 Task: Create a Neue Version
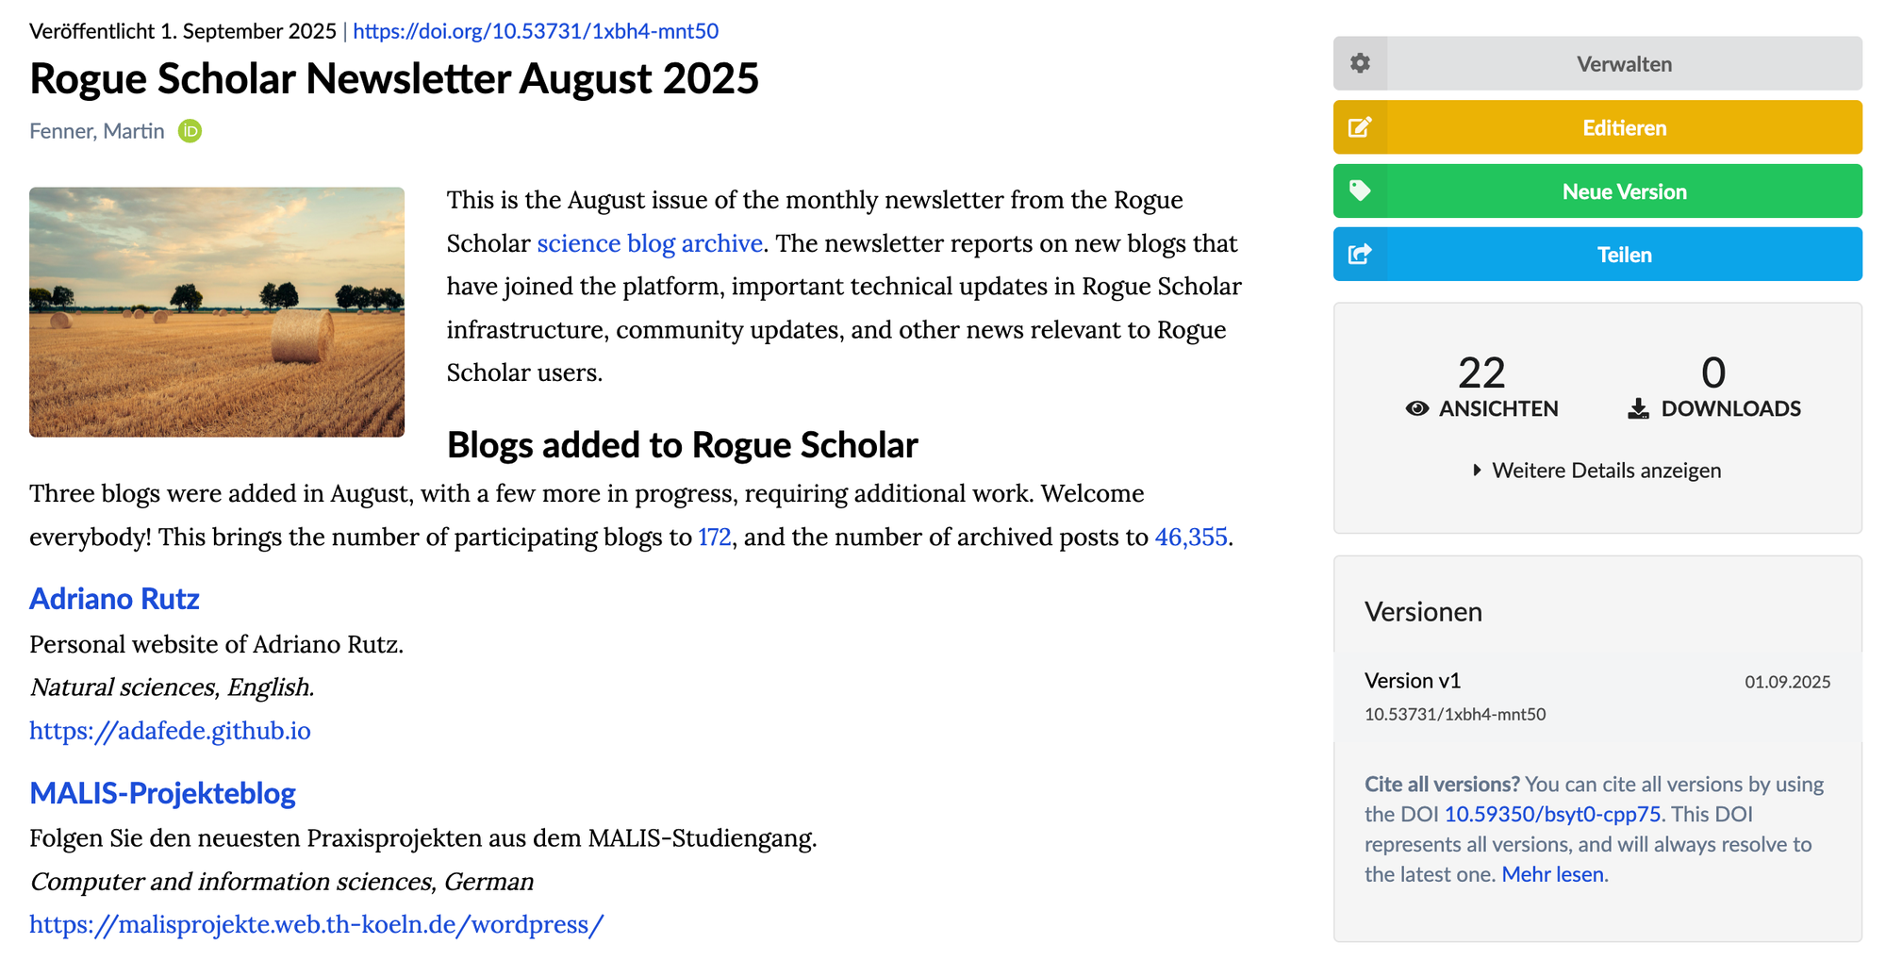coord(1624,191)
